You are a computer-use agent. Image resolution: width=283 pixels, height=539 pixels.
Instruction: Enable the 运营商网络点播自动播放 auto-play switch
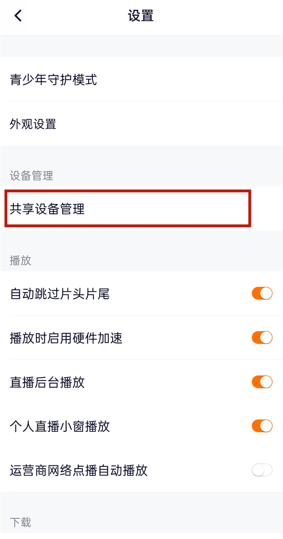pyautogui.click(x=262, y=471)
